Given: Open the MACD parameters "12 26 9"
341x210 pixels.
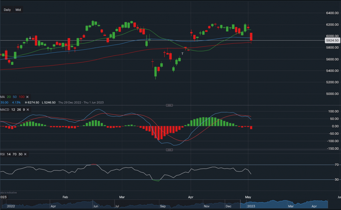Looking at the screenshot, I should pos(18,110).
